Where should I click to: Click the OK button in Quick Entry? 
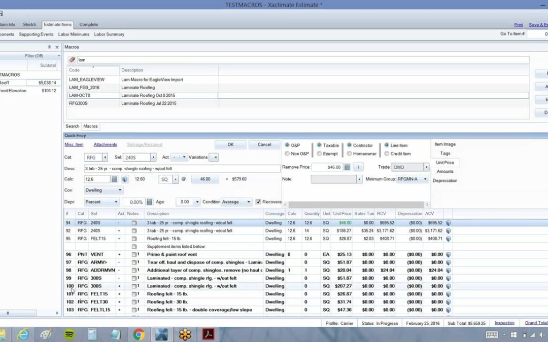230,144
